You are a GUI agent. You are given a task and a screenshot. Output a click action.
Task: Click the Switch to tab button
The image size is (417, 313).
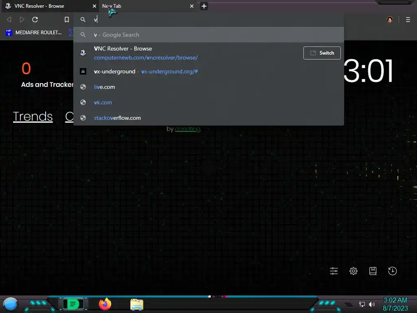pyautogui.click(x=322, y=53)
